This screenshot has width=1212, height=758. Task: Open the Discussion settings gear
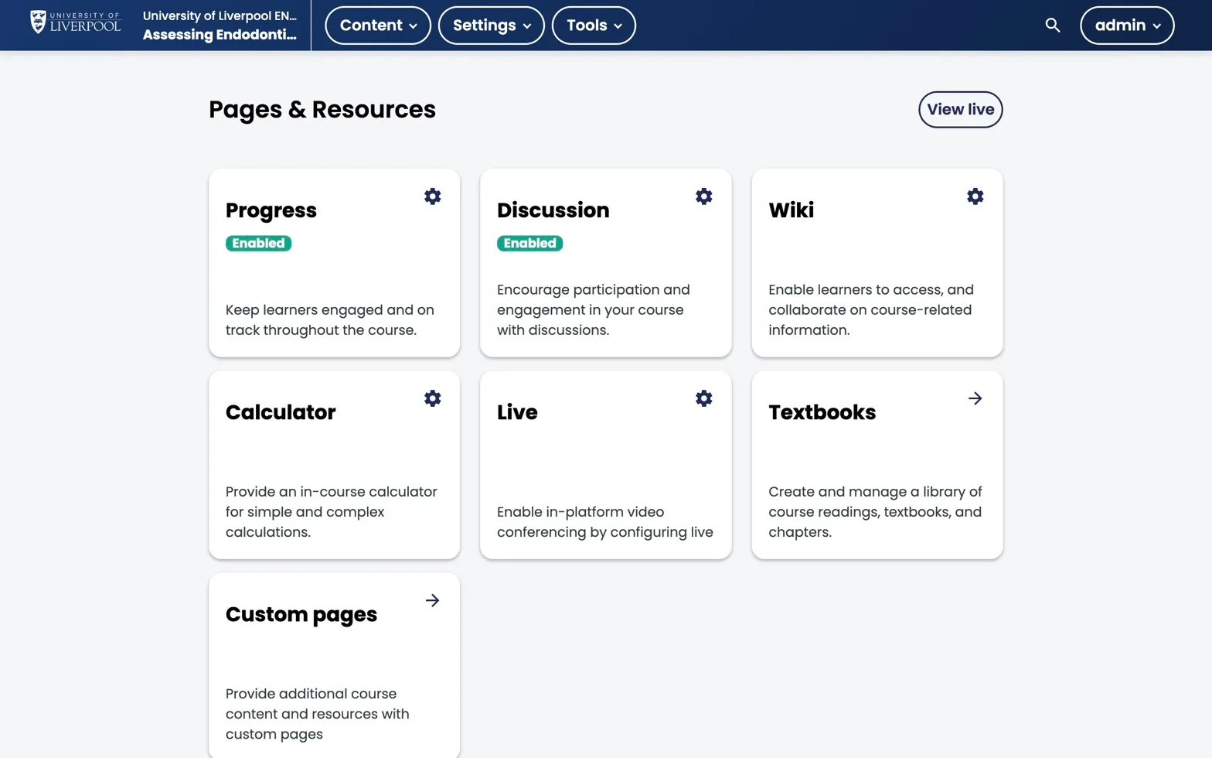click(x=704, y=196)
